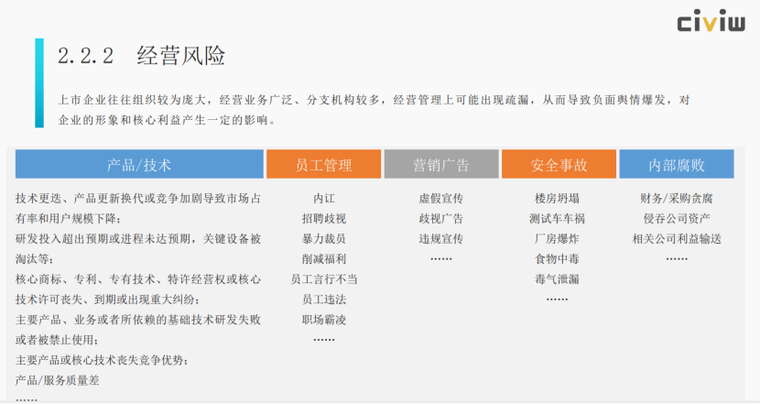Click the 歧视广告 item
The height and width of the screenshot is (404, 760).
tap(440, 218)
